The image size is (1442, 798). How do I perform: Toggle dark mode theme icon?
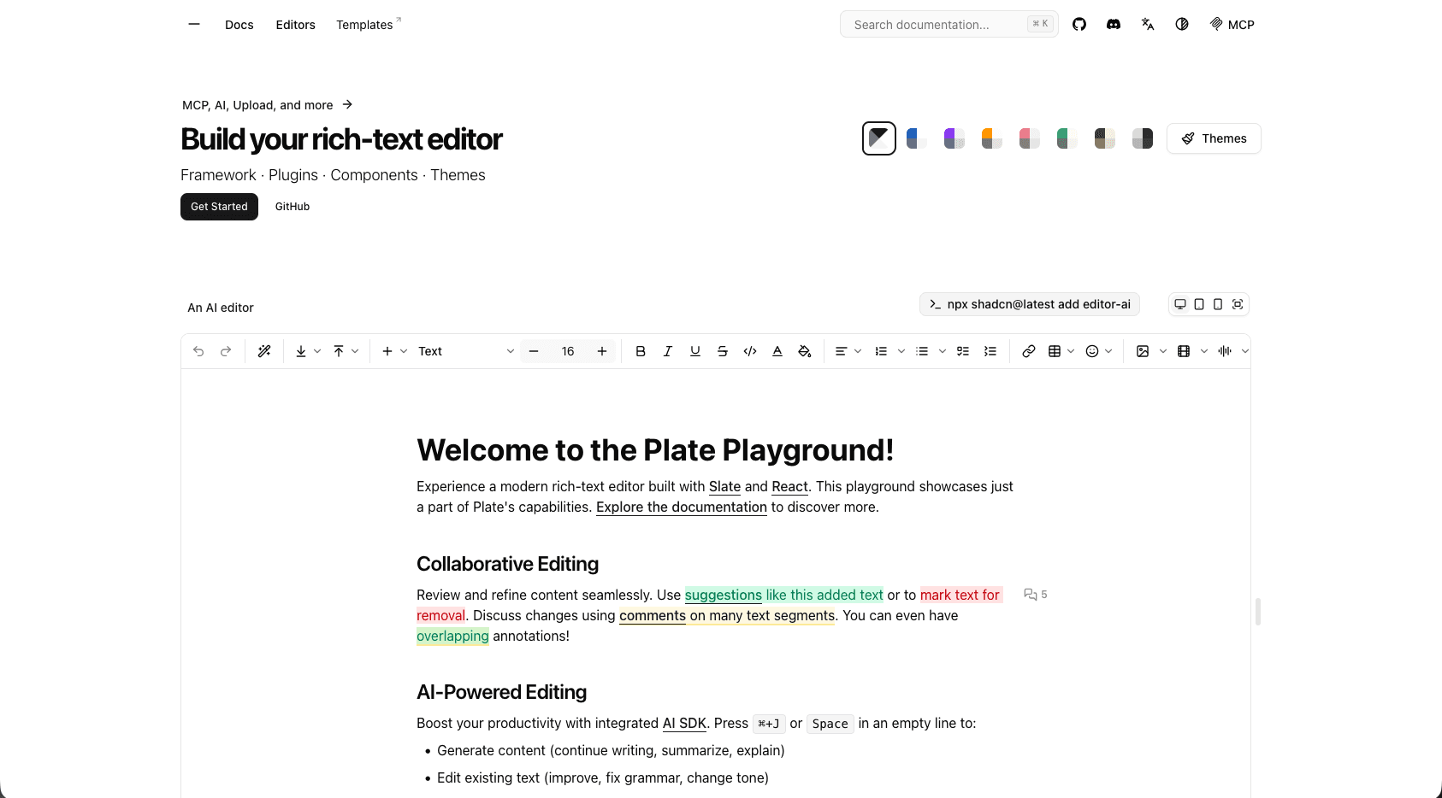[1182, 24]
